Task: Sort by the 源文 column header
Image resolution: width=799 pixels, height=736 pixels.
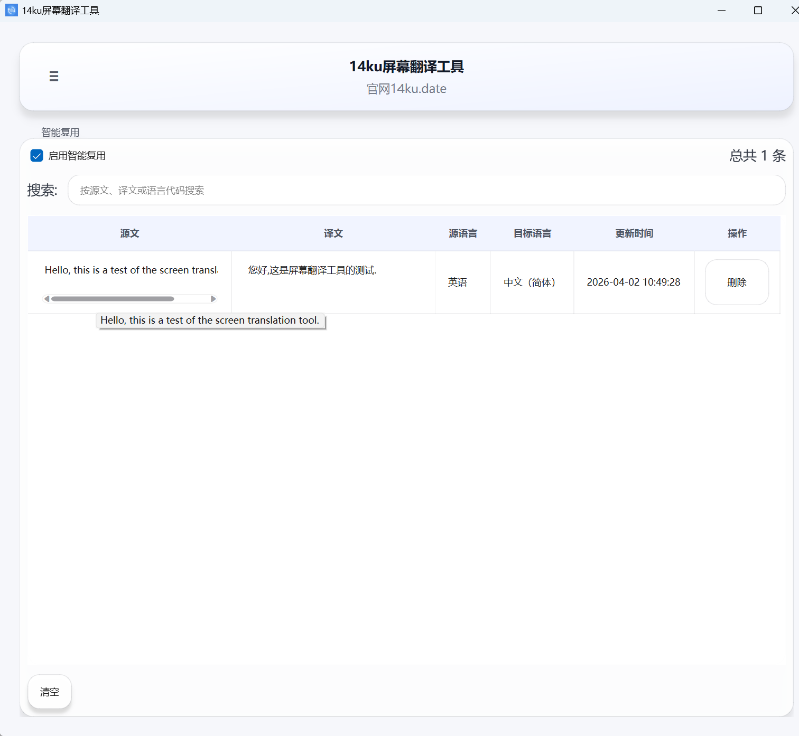Action: pos(129,233)
